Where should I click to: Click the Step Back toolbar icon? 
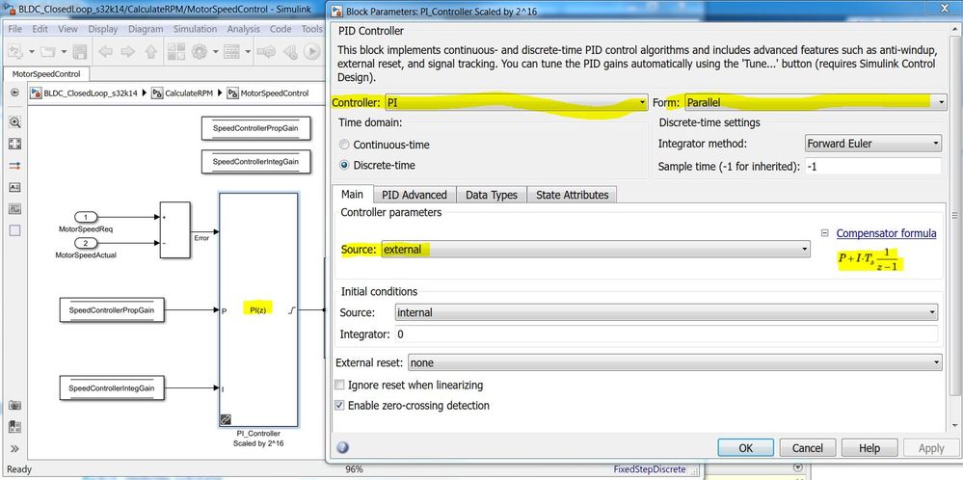pos(290,52)
